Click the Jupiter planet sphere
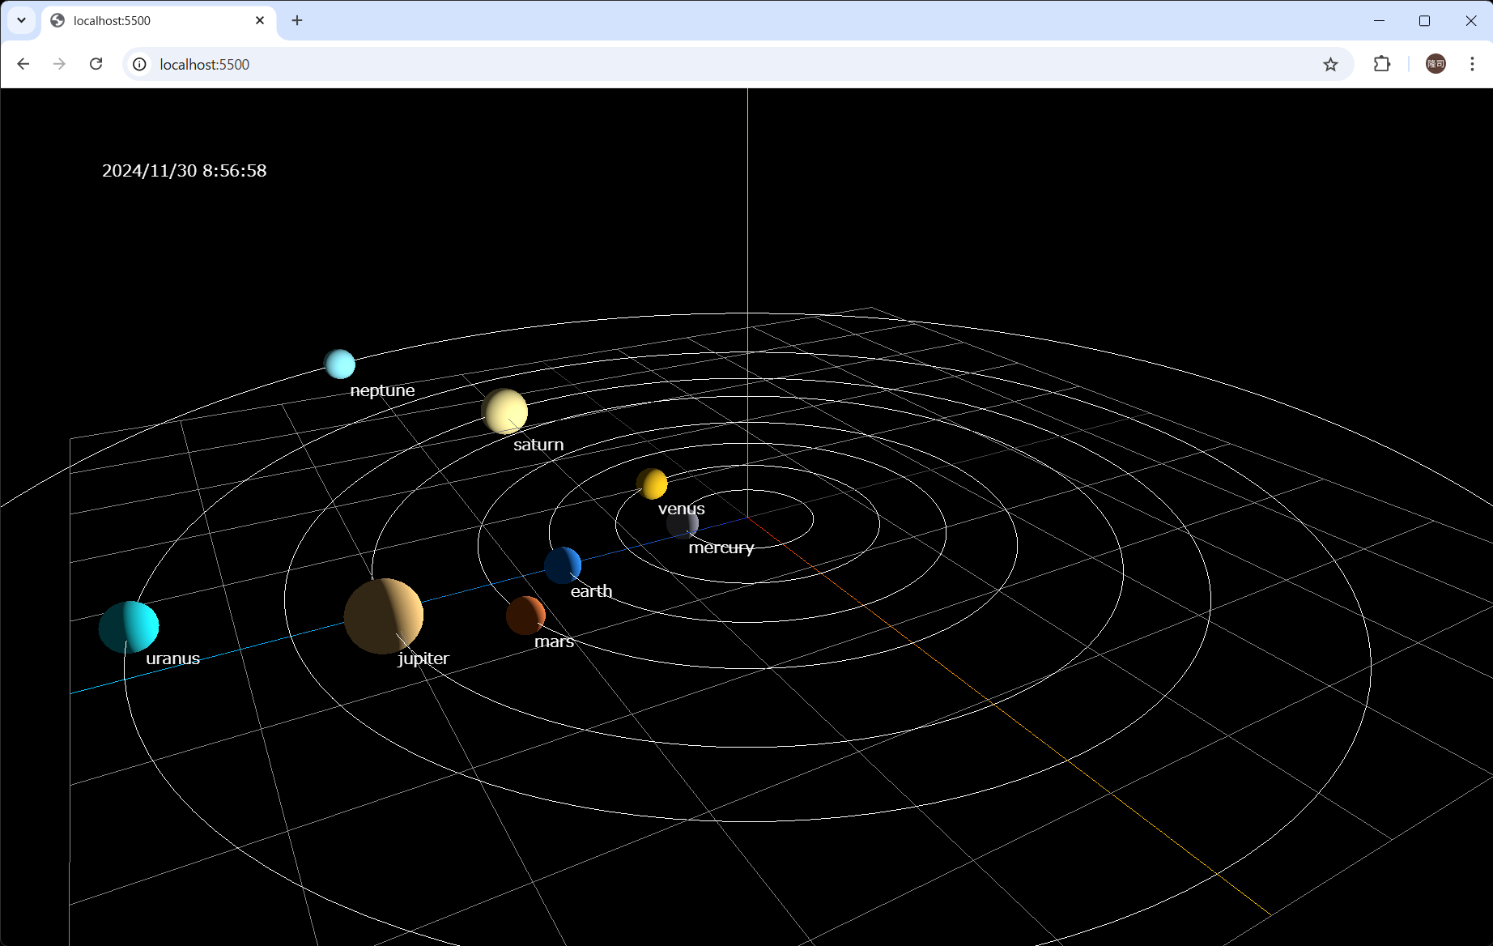Viewport: 1493px width, 946px height. [384, 616]
